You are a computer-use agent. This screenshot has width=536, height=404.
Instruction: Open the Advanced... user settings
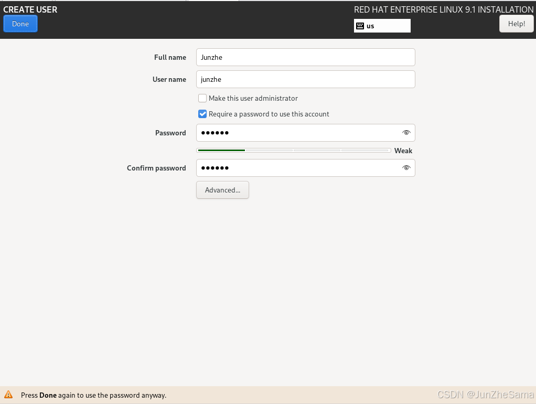coord(222,190)
